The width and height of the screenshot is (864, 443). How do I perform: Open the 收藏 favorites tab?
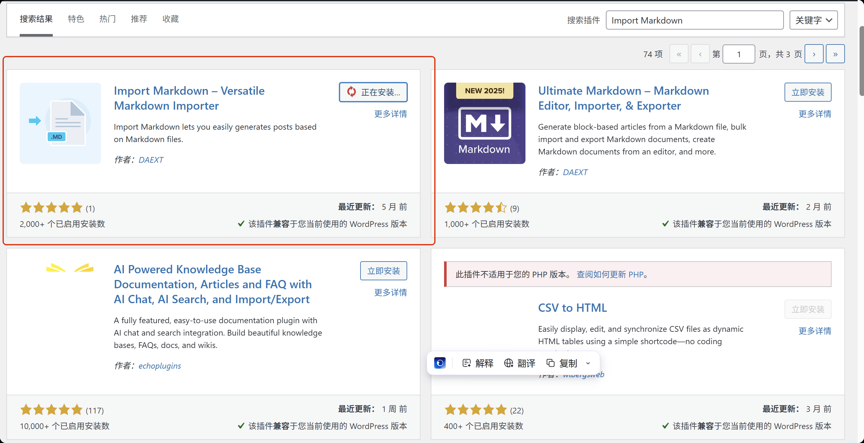(x=170, y=19)
